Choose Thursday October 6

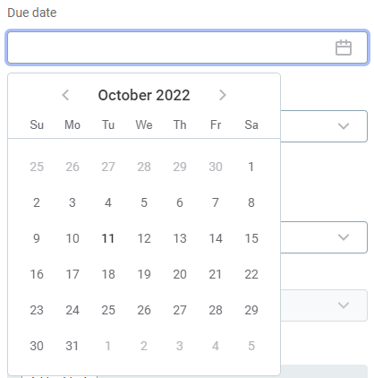[180, 202]
